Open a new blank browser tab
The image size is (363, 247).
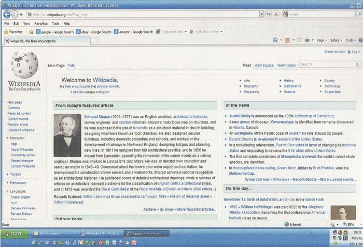(x=94, y=41)
